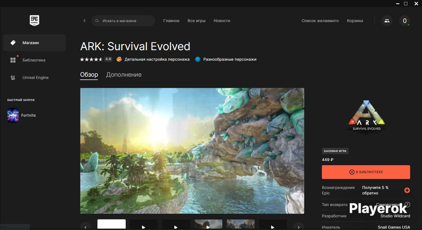This screenshot has height=230, width=422.
Task: Minimize the Epic Games Launcher window
Action: click(398, 4)
